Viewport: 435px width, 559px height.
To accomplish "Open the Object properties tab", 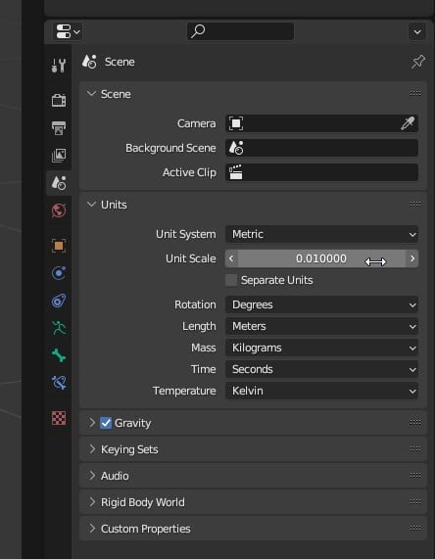I will (x=59, y=246).
